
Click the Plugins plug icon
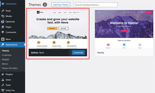click(x=3, y=74)
